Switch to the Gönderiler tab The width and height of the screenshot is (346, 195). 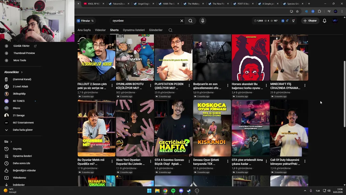point(156,30)
